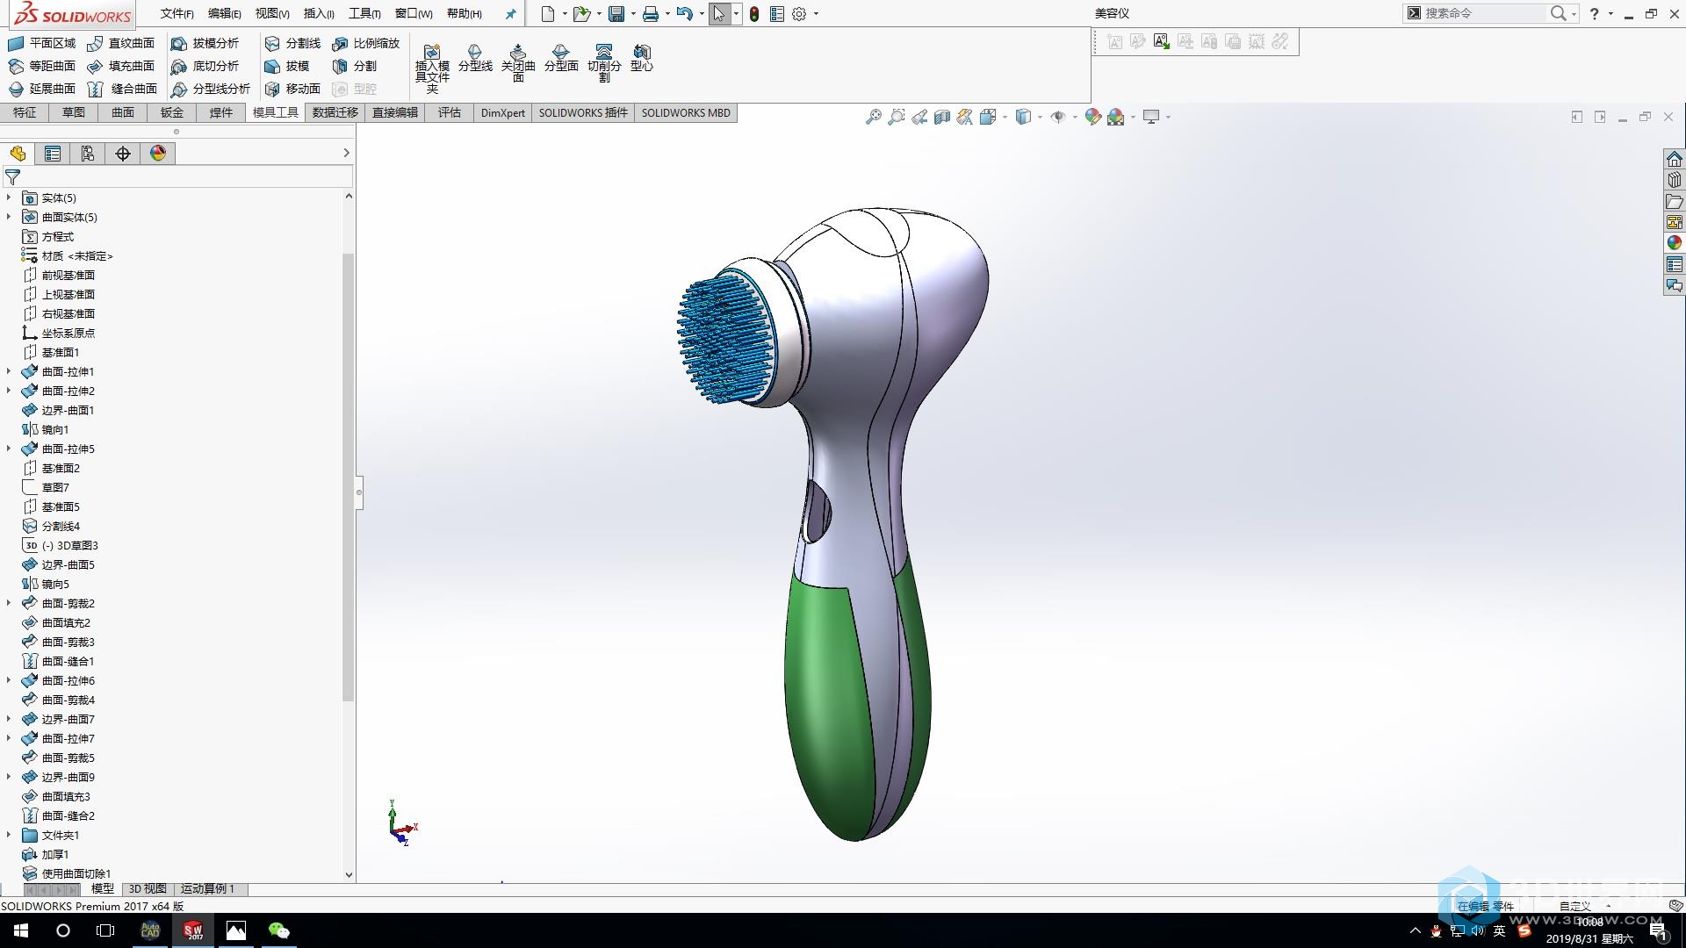Open the PropertyManager tab

(53, 154)
